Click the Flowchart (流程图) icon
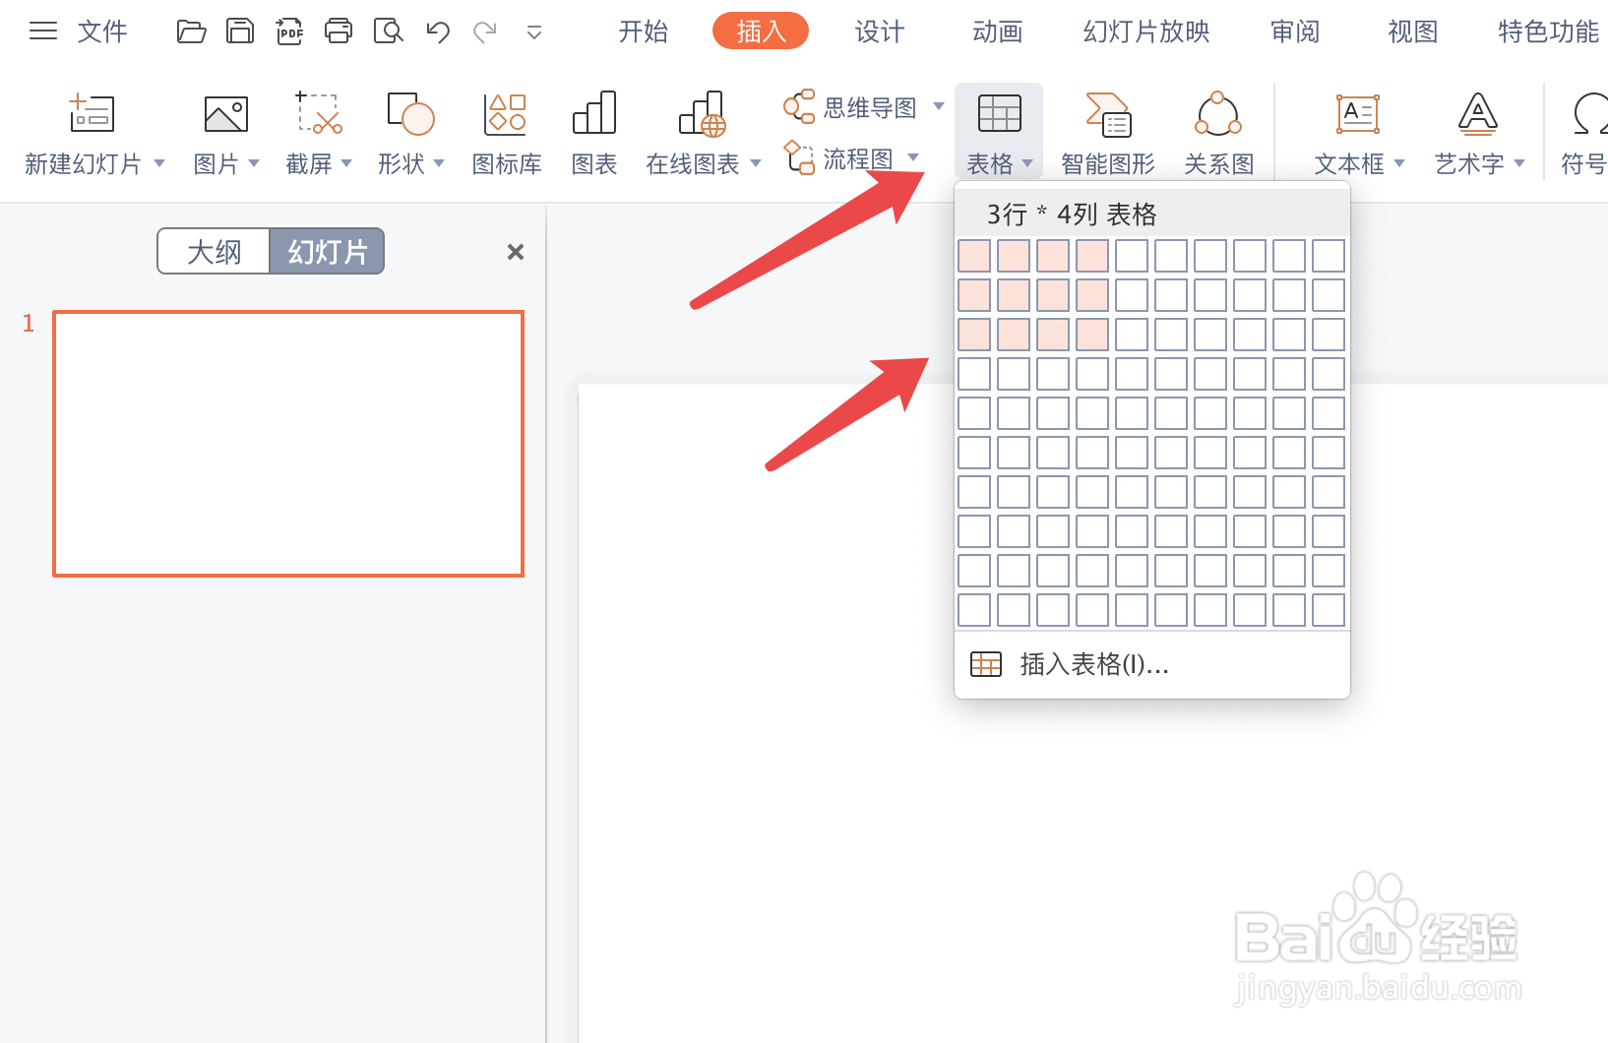The image size is (1608, 1043). (x=799, y=157)
